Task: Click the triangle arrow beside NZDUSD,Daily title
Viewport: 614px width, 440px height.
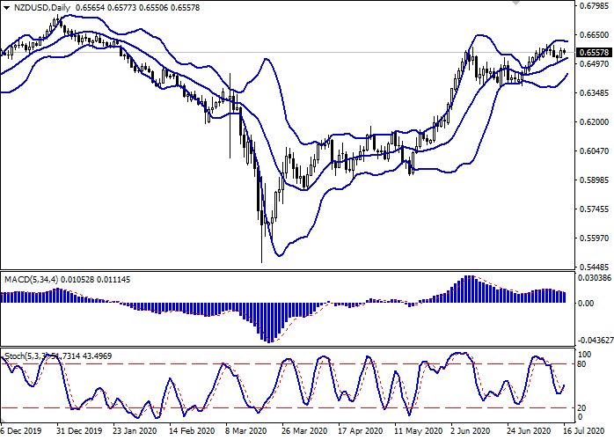Action: 7,8
